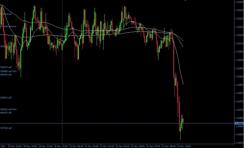
Task: Click the 1.35095 price scale label
Action: point(239,52)
